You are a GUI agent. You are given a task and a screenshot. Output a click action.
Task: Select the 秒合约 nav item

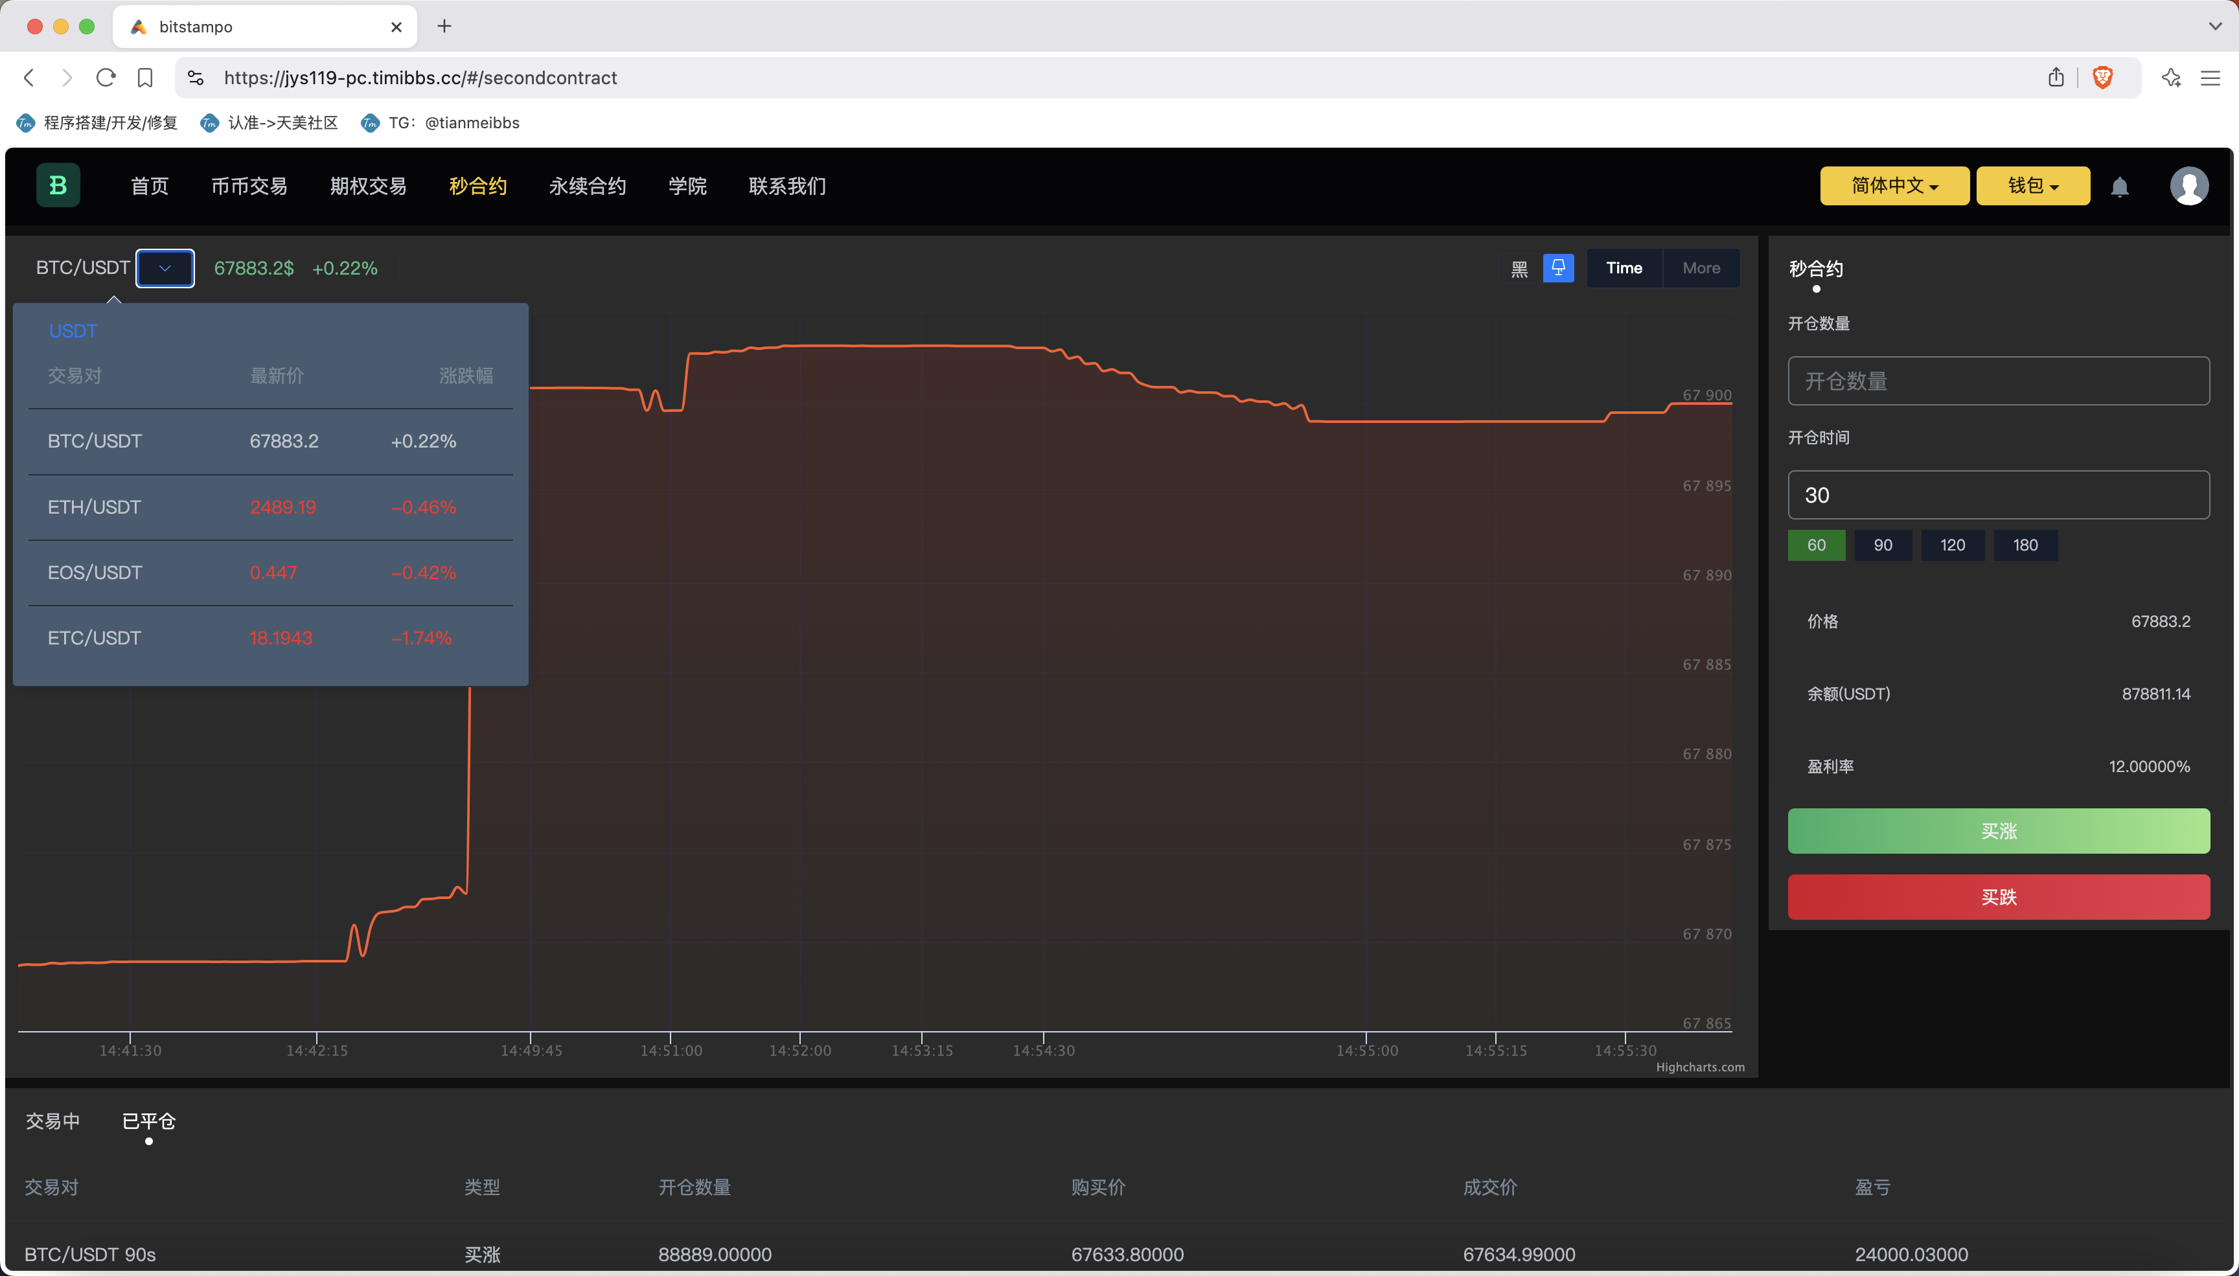pos(477,186)
